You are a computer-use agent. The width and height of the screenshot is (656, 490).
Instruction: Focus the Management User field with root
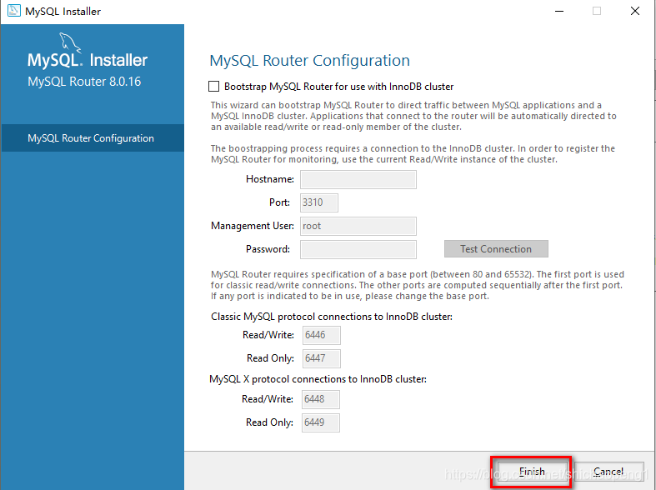(358, 226)
